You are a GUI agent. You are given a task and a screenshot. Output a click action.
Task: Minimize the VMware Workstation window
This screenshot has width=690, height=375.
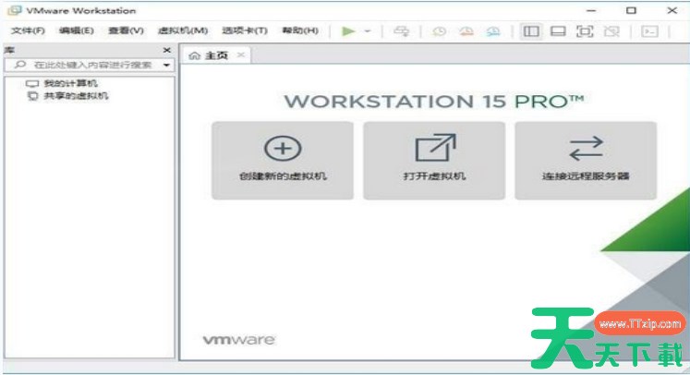591,10
